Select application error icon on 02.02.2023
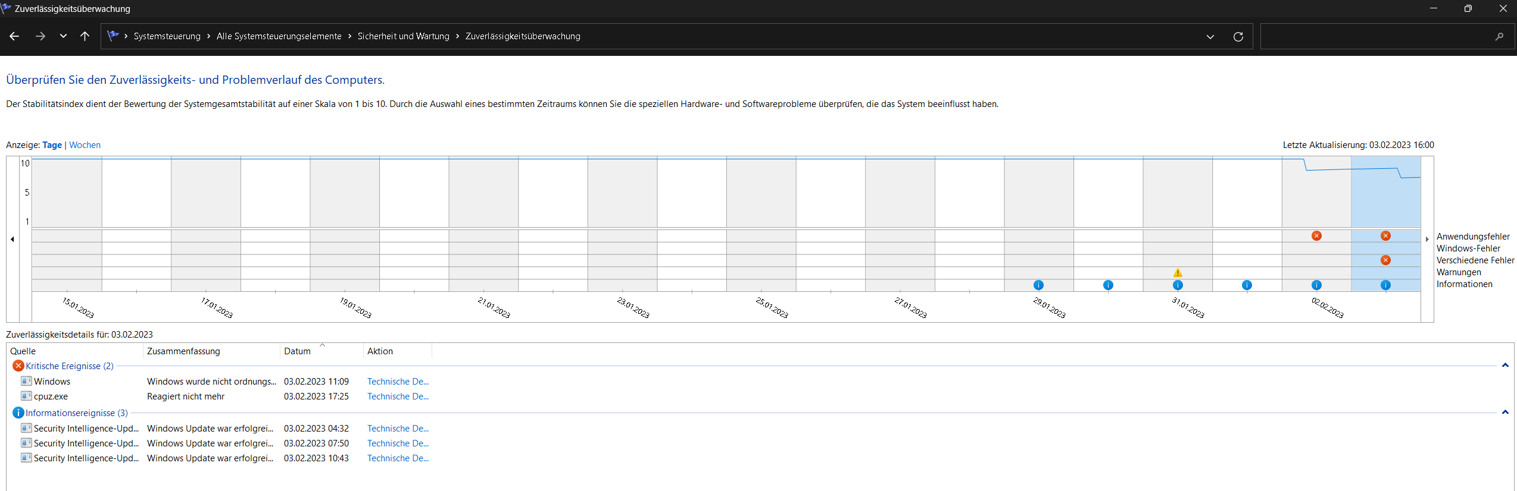 click(1316, 236)
